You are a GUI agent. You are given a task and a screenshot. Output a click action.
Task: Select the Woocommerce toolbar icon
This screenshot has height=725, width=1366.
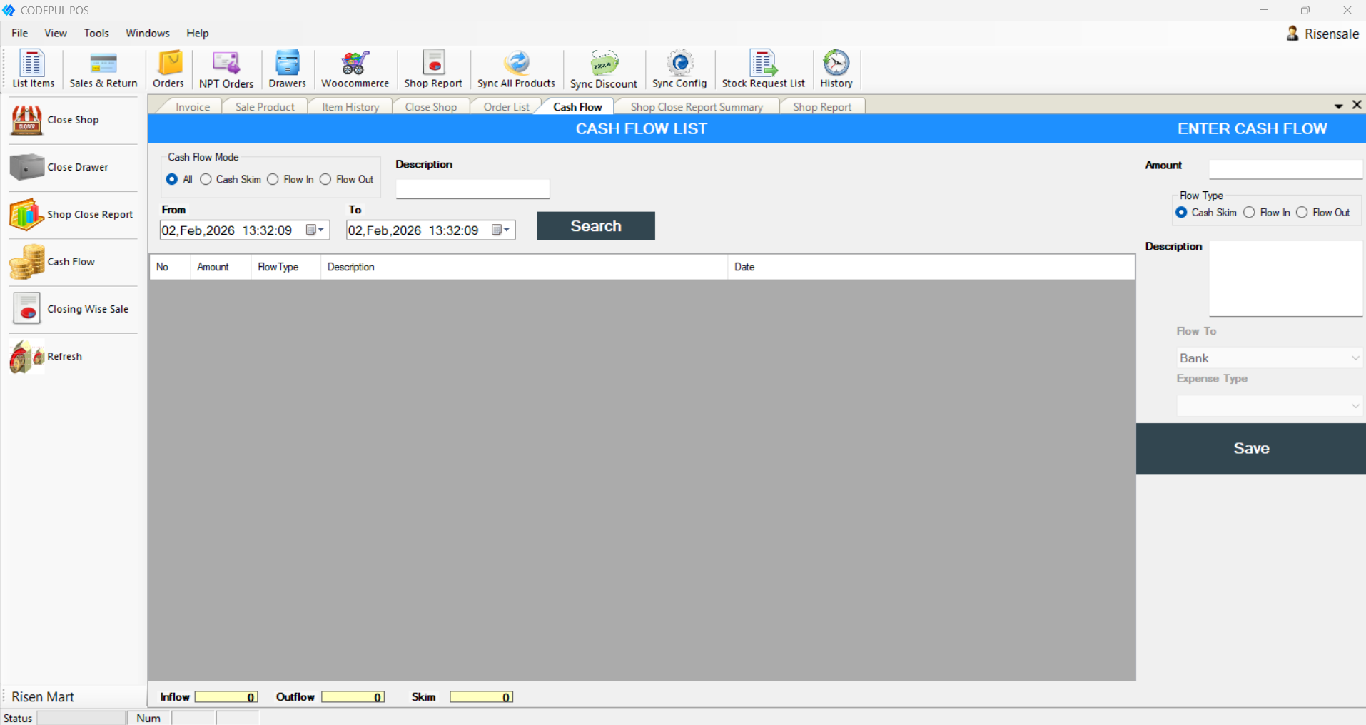[x=355, y=69]
